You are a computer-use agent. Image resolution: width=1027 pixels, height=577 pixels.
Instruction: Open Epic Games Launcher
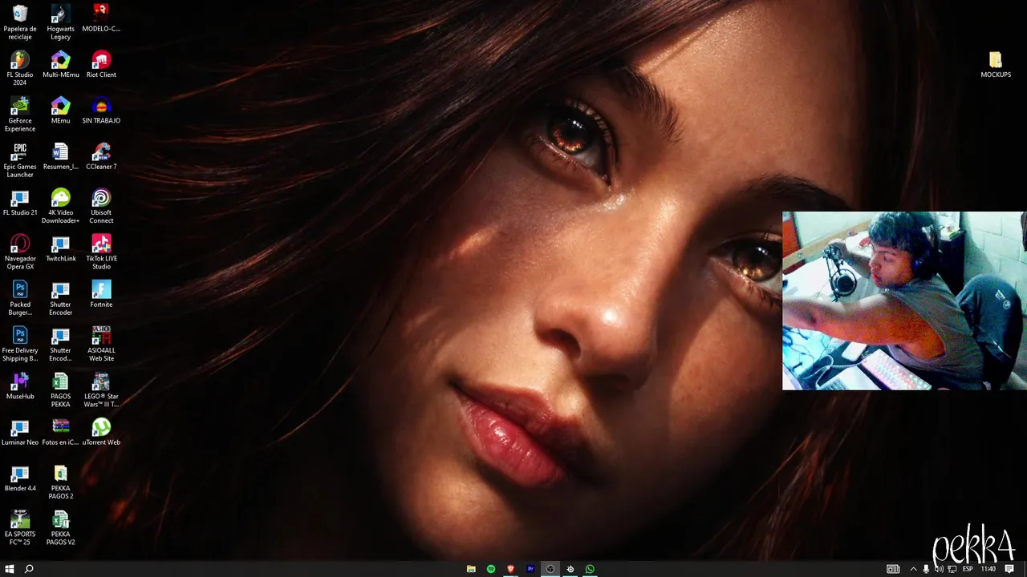pos(20,159)
